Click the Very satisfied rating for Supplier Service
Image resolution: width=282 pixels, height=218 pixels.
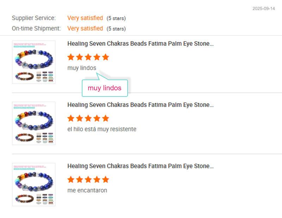[x=85, y=18]
